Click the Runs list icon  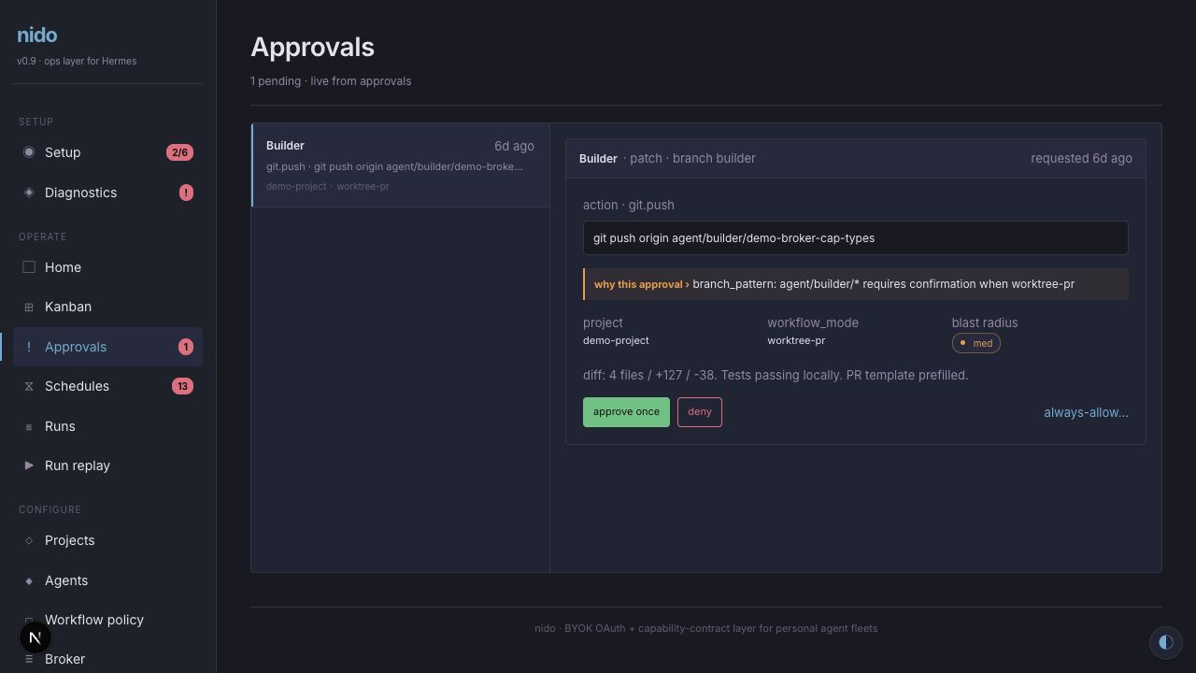point(29,426)
